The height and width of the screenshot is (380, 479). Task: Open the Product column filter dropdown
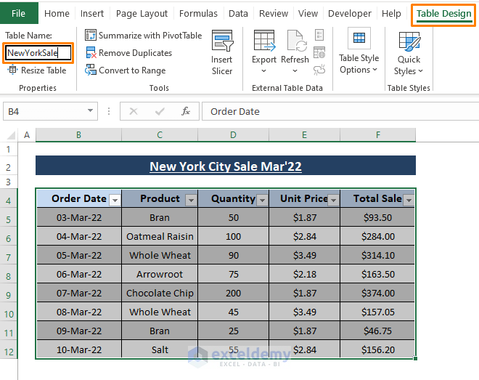(190, 200)
